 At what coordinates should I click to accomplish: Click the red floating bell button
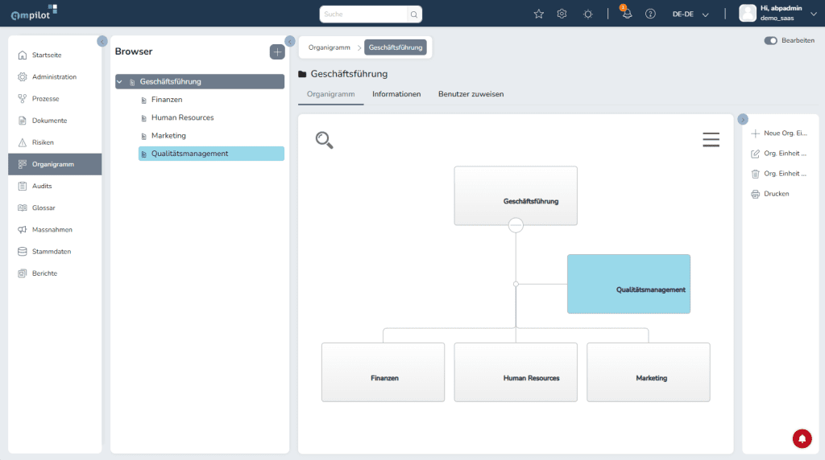(802, 438)
